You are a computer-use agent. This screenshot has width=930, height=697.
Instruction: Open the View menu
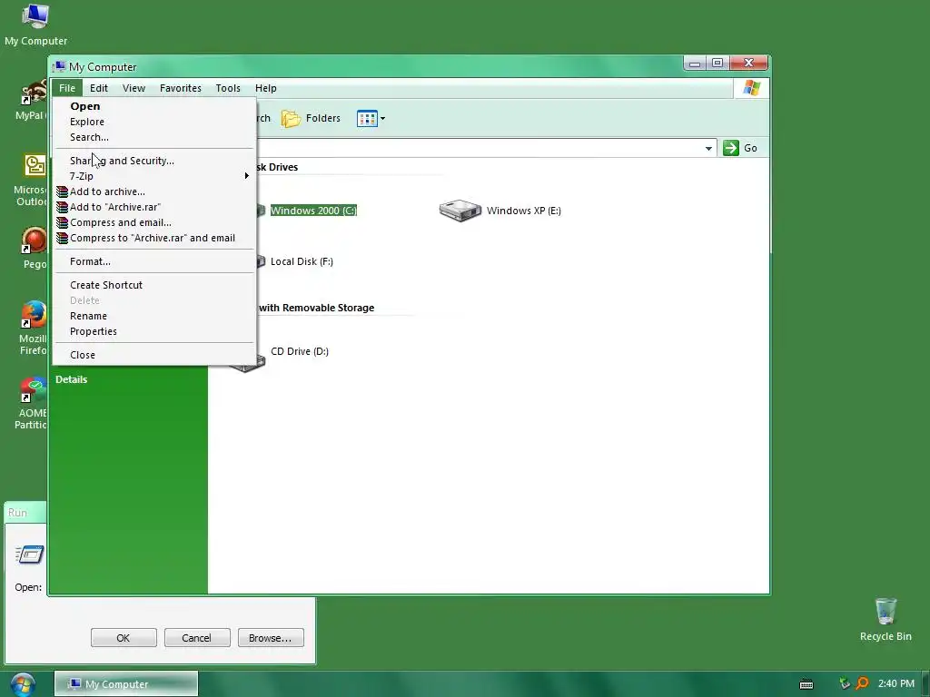134,88
